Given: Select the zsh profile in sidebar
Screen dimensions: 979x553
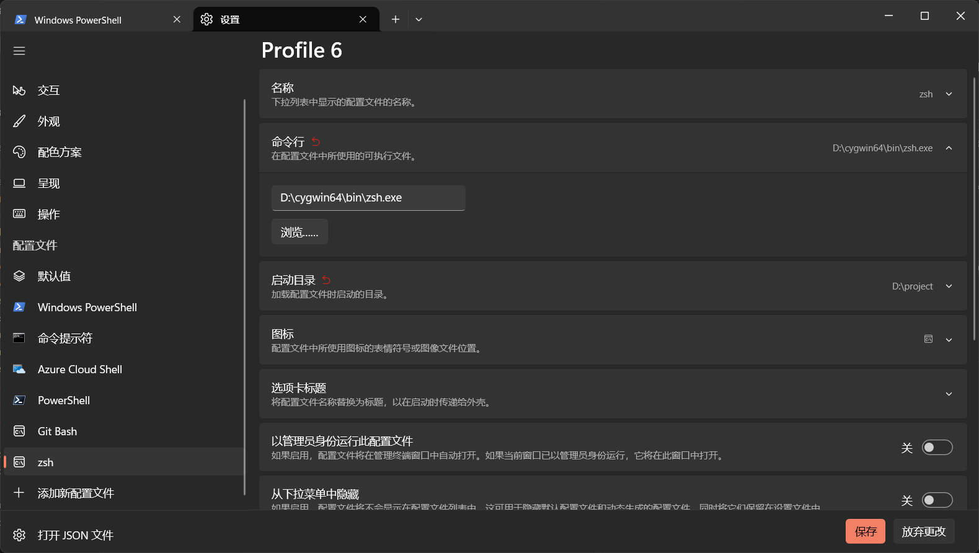Looking at the screenshot, I should [x=124, y=462].
